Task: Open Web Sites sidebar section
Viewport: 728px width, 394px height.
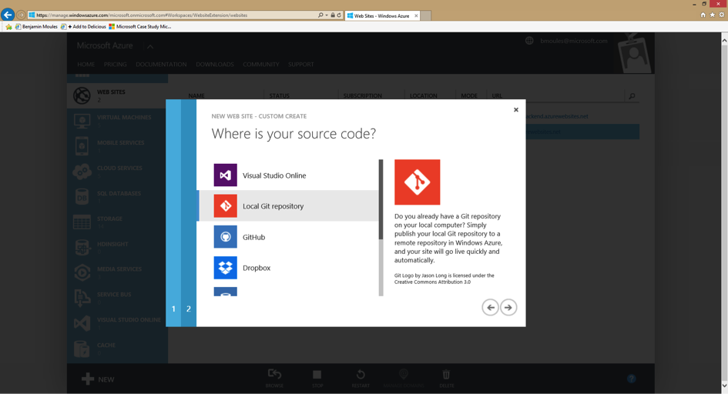Action: (x=117, y=95)
